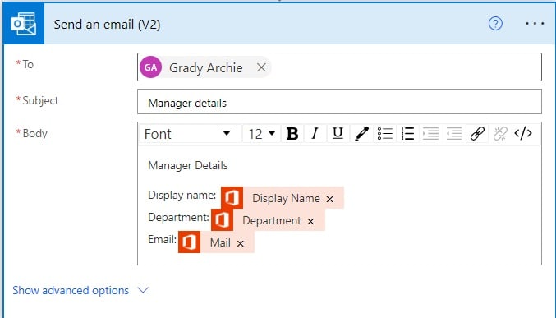Open help for Send an email action
Screen dimensions: 556x318
tap(495, 24)
